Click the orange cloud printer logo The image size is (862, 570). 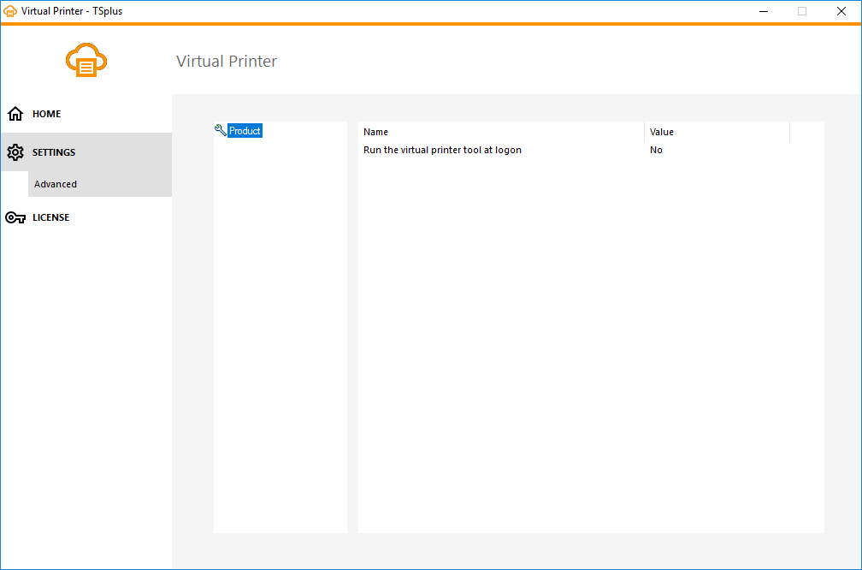click(x=86, y=60)
